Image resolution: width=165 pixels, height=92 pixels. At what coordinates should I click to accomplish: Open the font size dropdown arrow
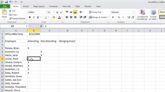coord(54,12)
